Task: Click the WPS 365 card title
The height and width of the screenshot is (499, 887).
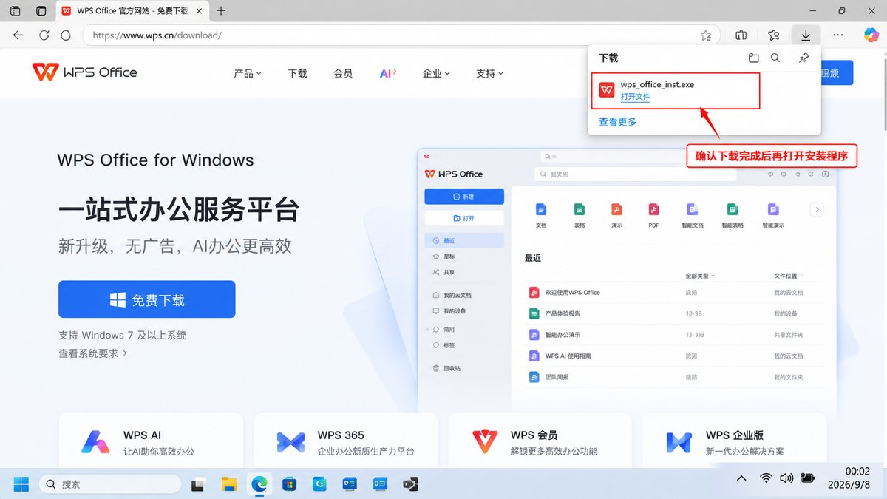Action: 341,435
